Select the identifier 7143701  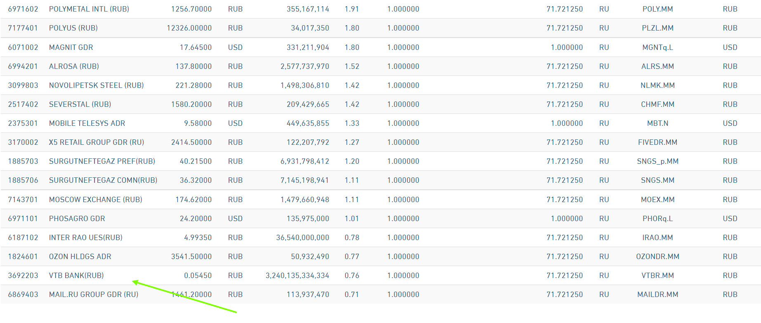point(23,200)
